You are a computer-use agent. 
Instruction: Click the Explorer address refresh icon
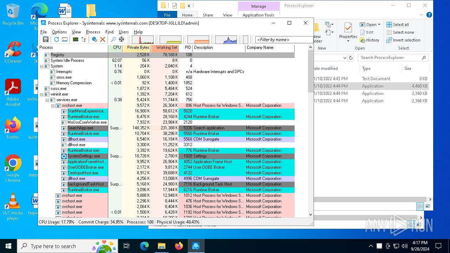pos(351,58)
